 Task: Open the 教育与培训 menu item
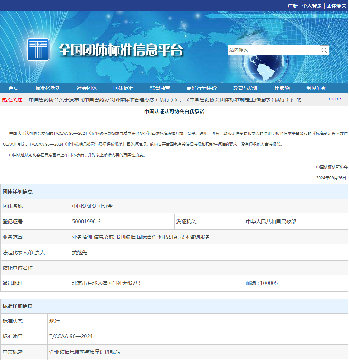tap(246, 88)
